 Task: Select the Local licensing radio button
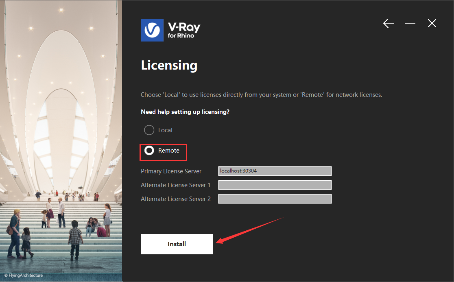149,130
